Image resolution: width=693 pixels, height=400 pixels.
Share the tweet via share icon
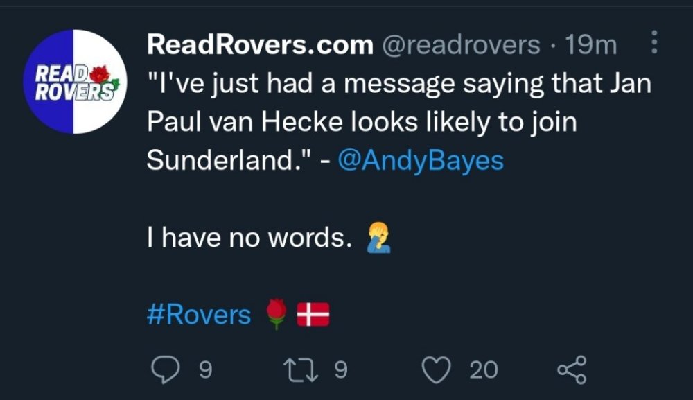point(572,368)
